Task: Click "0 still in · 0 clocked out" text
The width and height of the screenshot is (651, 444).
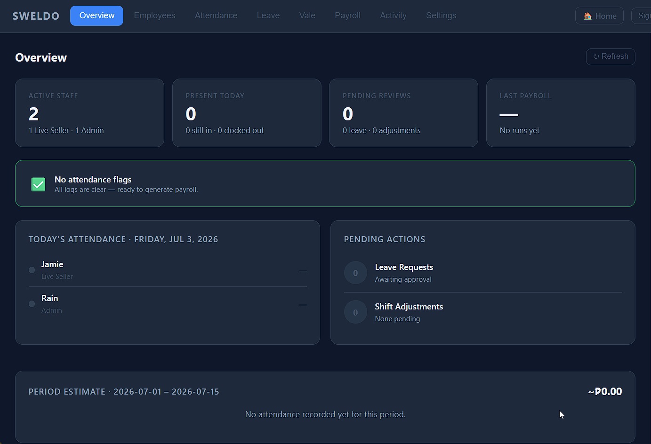Action: point(225,130)
